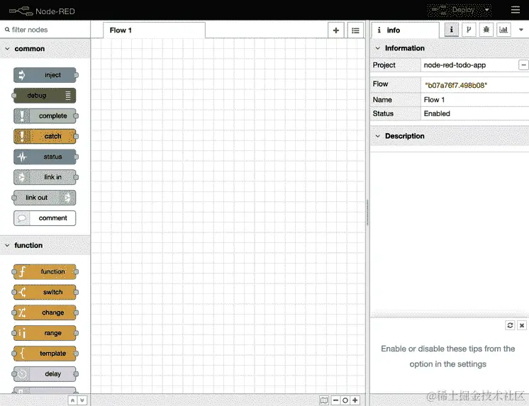Screen dimensions: 529x406
Task: Select the debug node in palette
Action: tap(45, 96)
